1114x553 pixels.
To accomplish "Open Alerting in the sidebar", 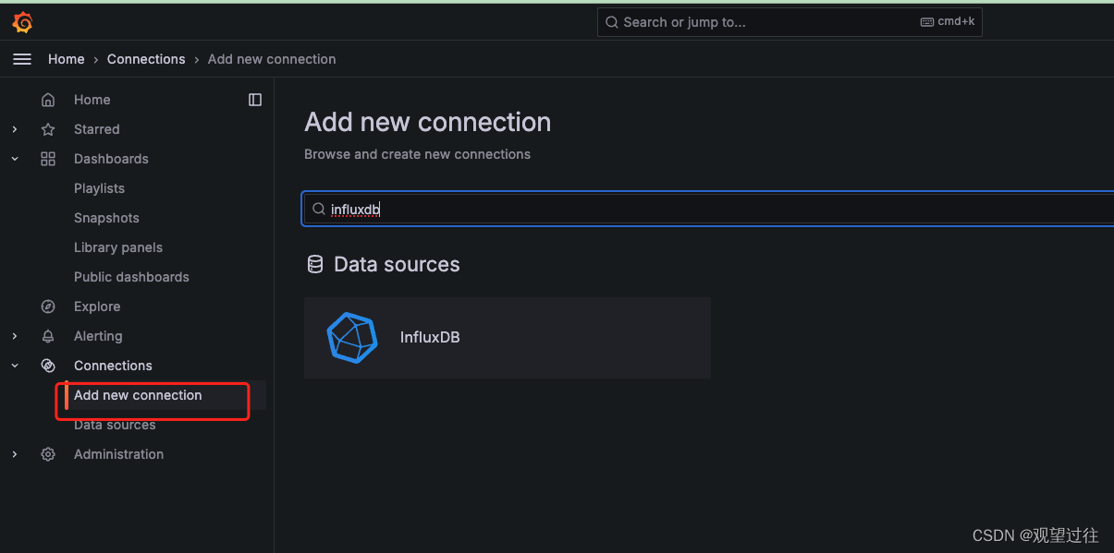I will (98, 336).
